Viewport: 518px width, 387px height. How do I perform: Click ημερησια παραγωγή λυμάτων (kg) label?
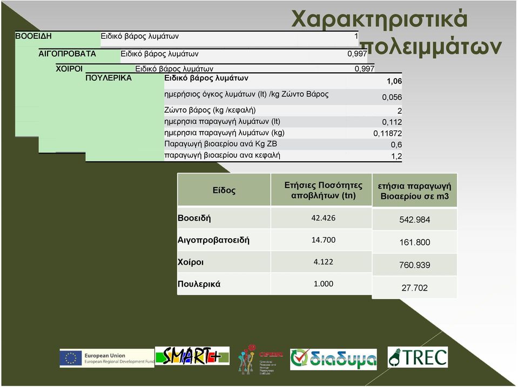coord(224,133)
